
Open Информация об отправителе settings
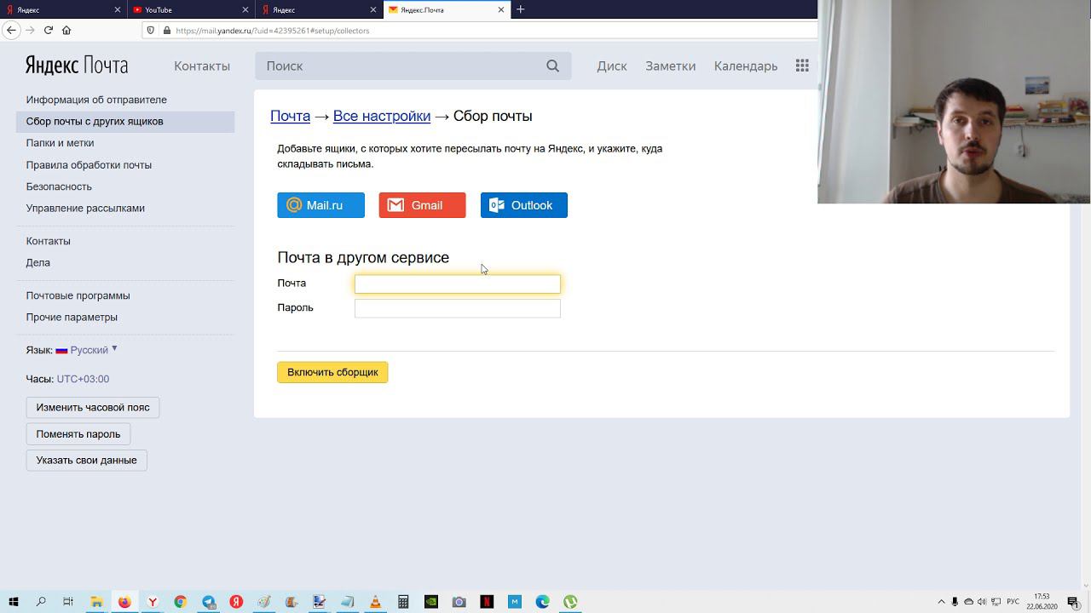coord(96,100)
